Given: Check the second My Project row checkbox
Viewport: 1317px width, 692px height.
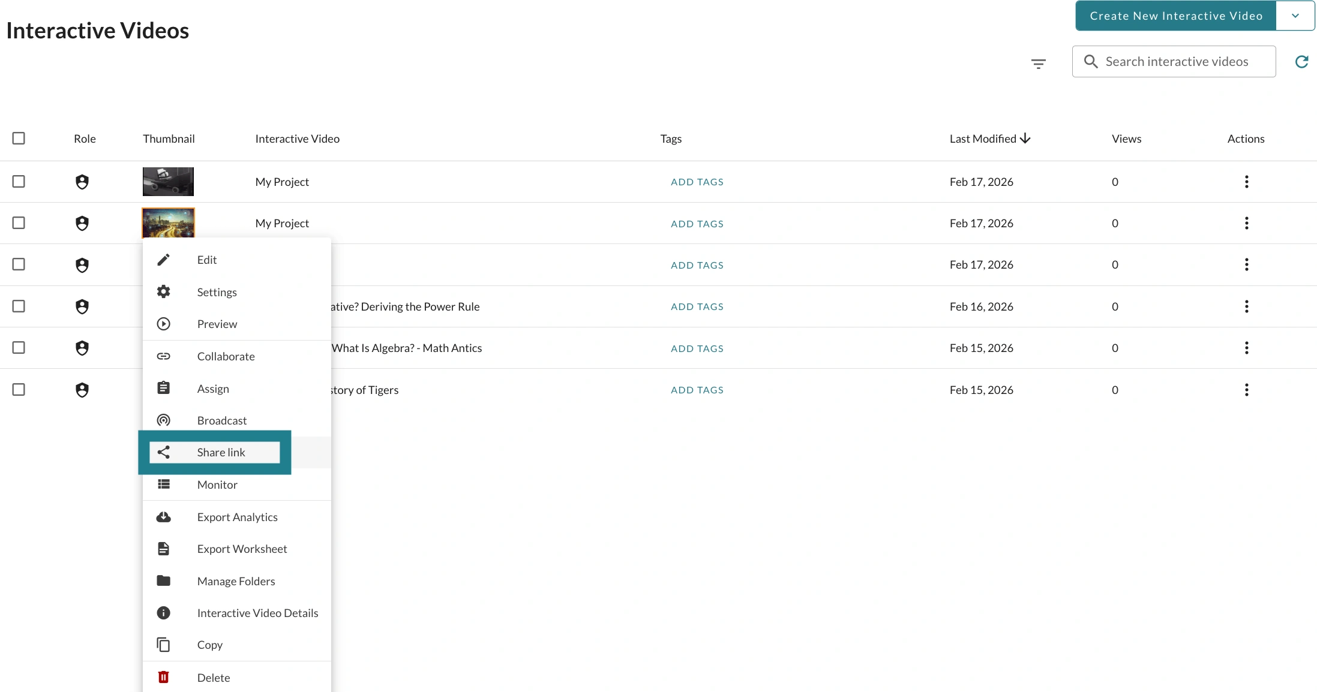Looking at the screenshot, I should tap(19, 222).
